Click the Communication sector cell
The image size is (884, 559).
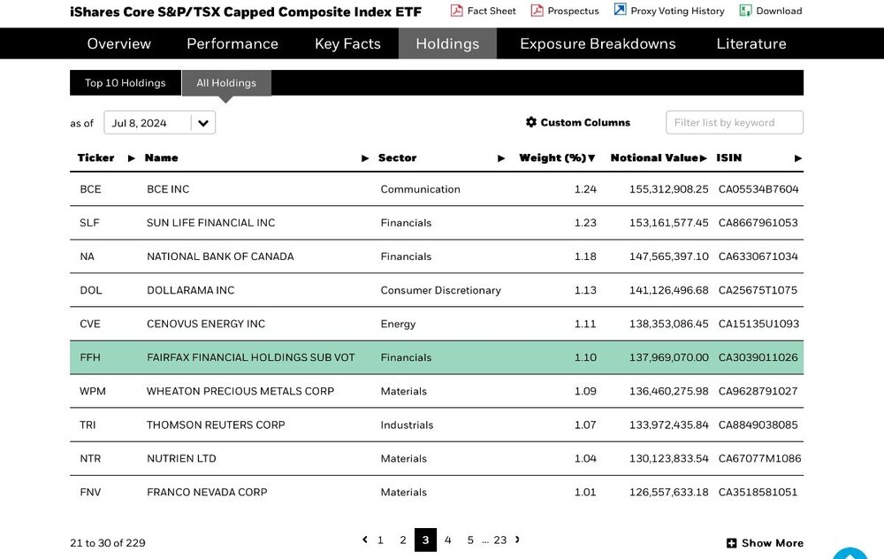[x=420, y=189]
